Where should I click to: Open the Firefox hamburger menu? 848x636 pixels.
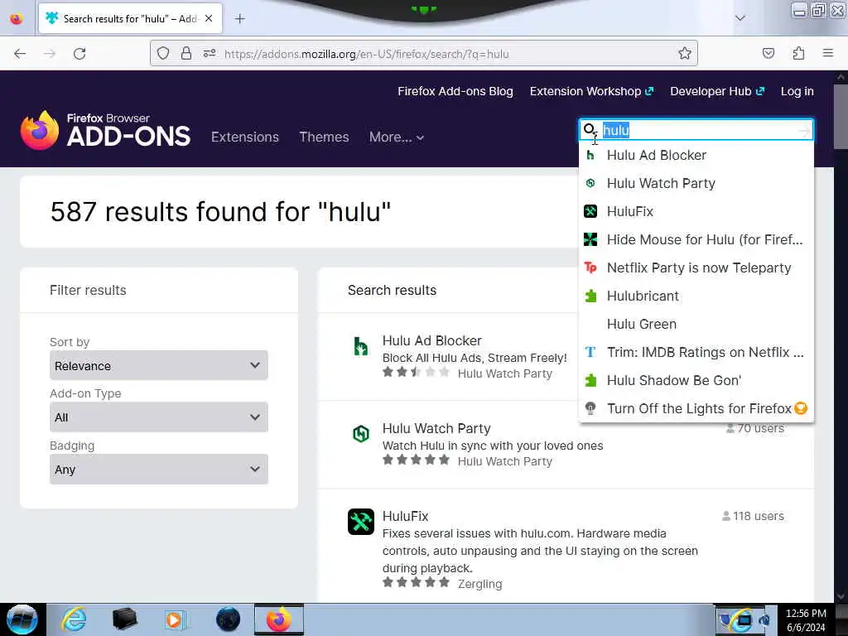point(828,54)
